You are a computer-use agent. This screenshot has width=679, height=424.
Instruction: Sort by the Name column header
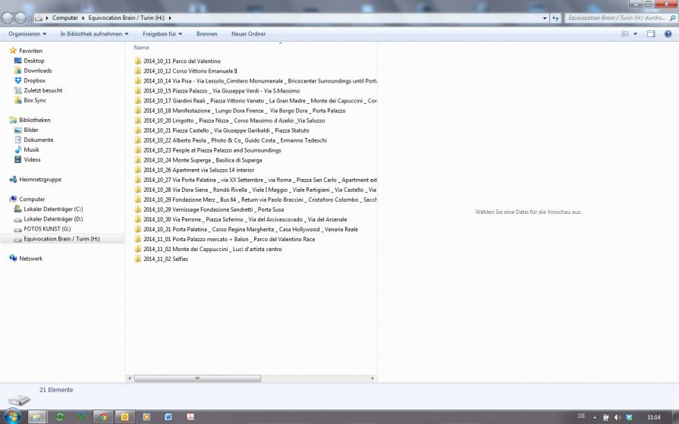142,48
